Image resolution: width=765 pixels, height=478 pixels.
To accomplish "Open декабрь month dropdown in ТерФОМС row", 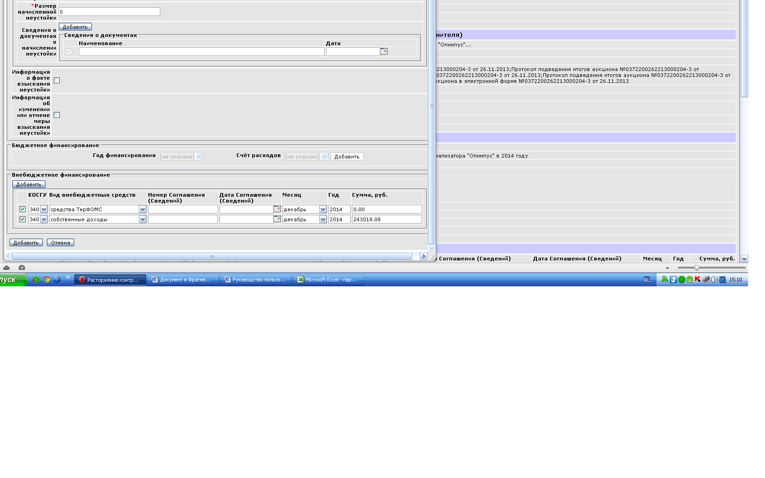I will click(305, 209).
